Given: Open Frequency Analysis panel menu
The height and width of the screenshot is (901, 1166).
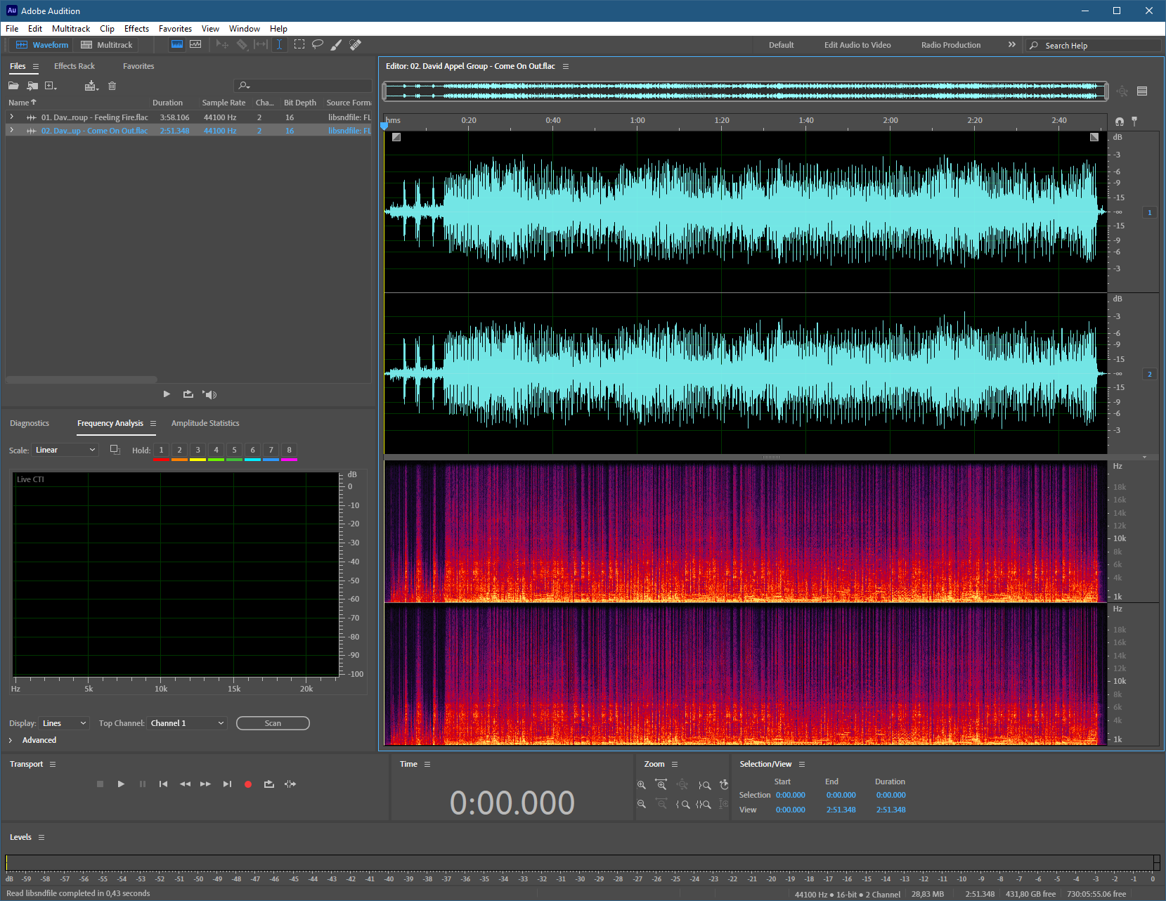Looking at the screenshot, I should point(153,423).
